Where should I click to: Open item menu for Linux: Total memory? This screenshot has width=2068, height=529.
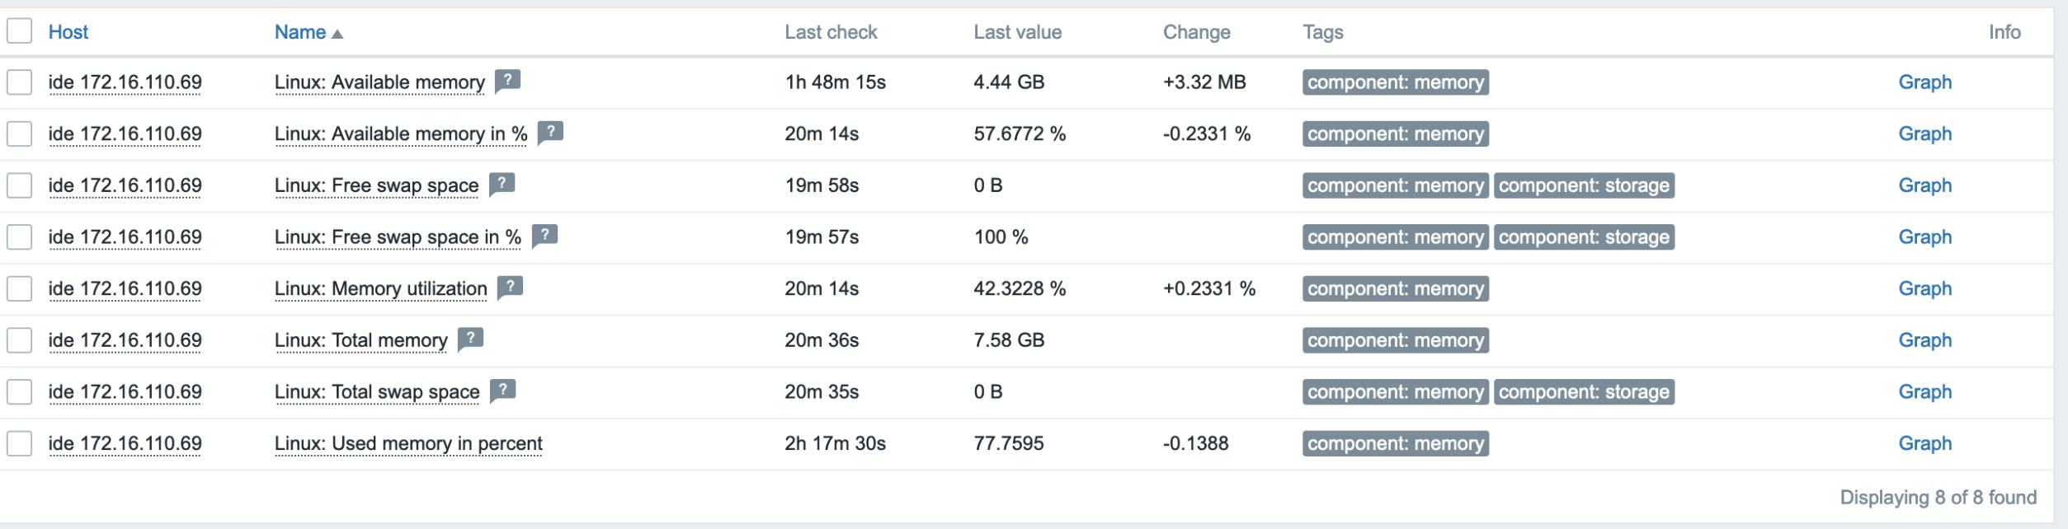coord(361,340)
